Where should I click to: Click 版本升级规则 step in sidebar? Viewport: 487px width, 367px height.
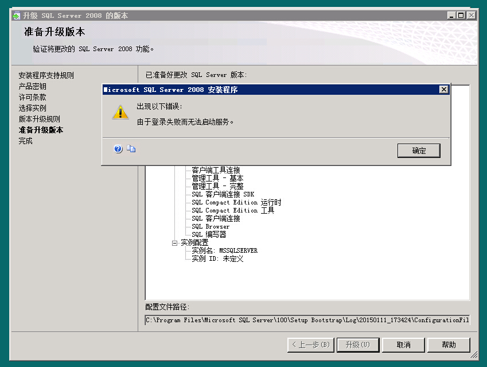point(39,119)
